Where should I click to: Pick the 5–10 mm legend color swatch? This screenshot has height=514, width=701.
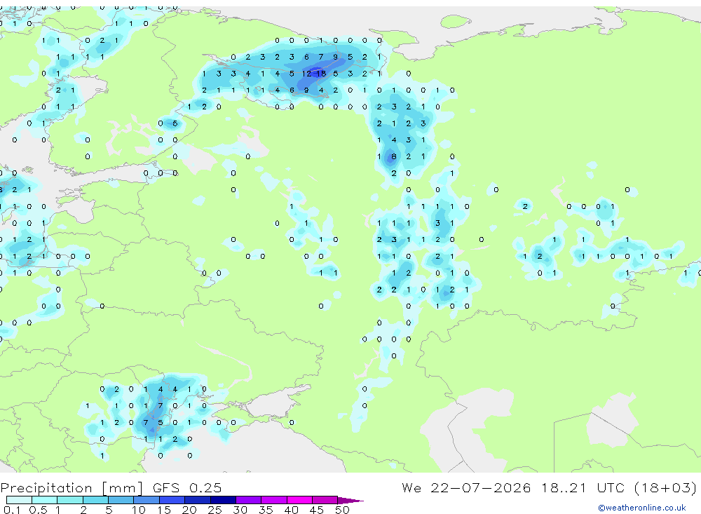point(121,500)
